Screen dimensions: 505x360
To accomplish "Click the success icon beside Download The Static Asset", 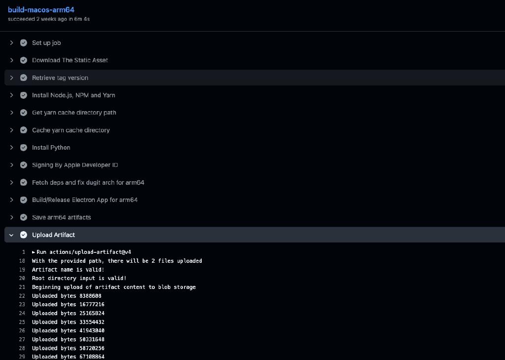I will coord(23,60).
